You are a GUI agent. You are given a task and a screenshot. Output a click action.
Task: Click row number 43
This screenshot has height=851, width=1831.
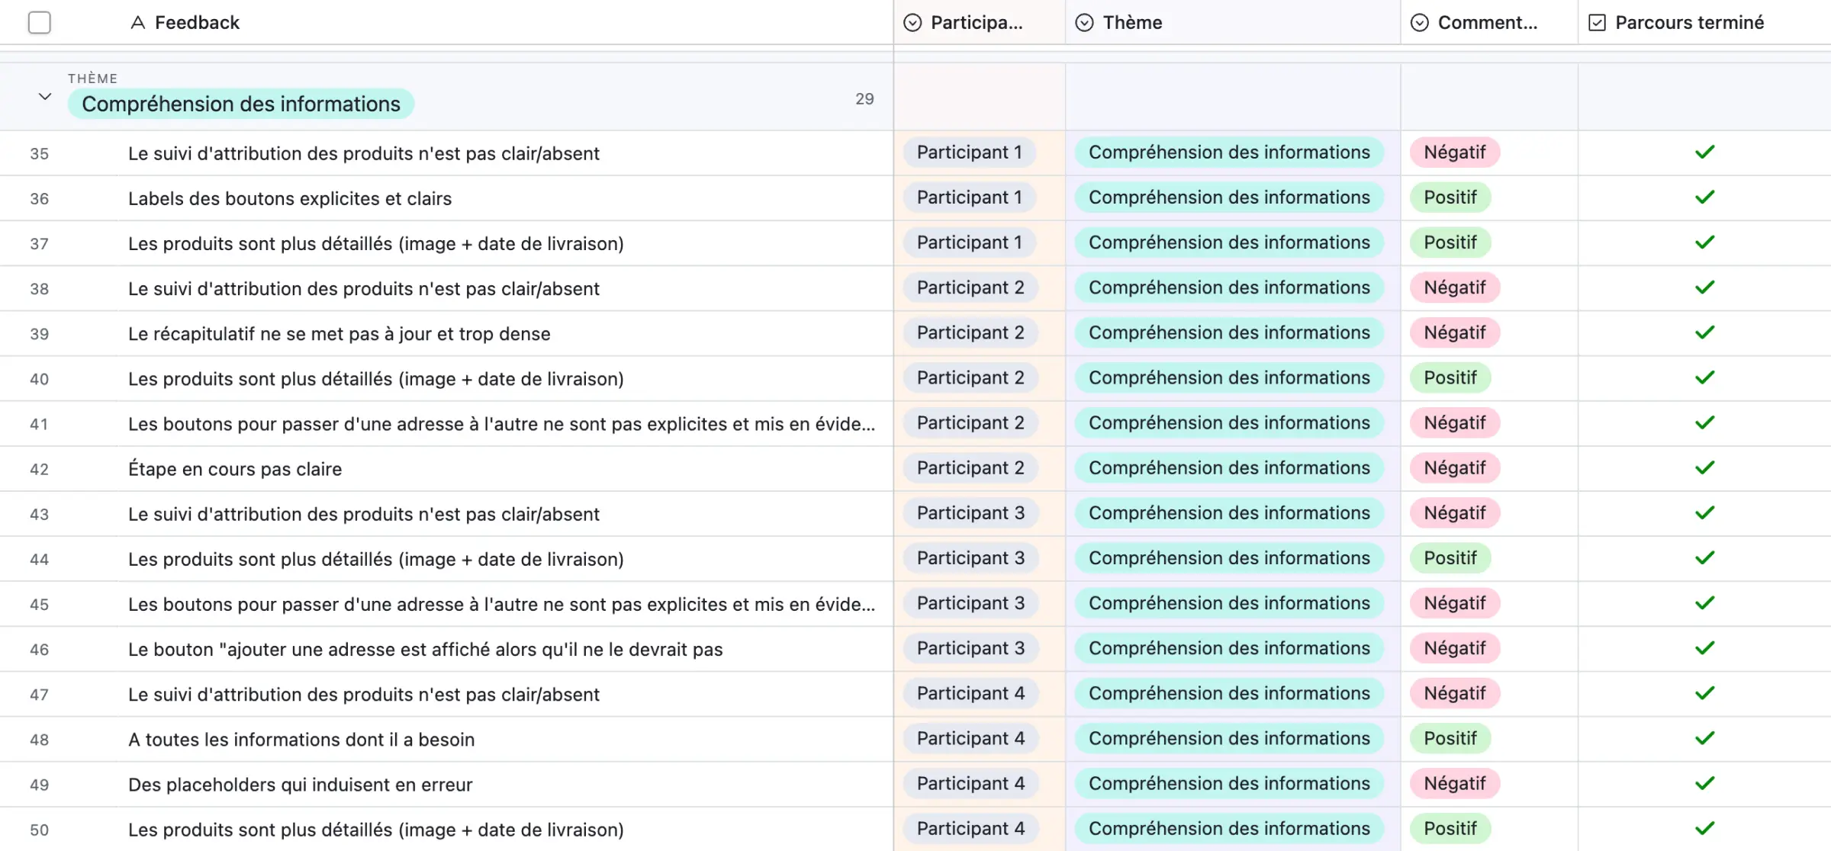[x=39, y=515]
